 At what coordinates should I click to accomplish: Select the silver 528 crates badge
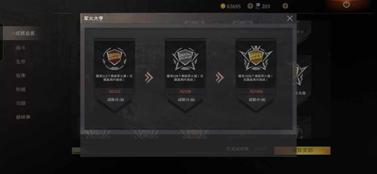click(185, 58)
